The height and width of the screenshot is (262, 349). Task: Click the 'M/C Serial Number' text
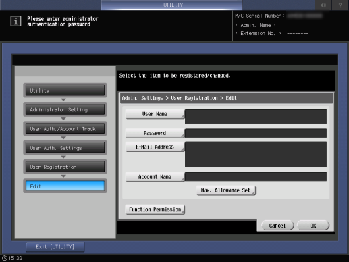point(259,16)
